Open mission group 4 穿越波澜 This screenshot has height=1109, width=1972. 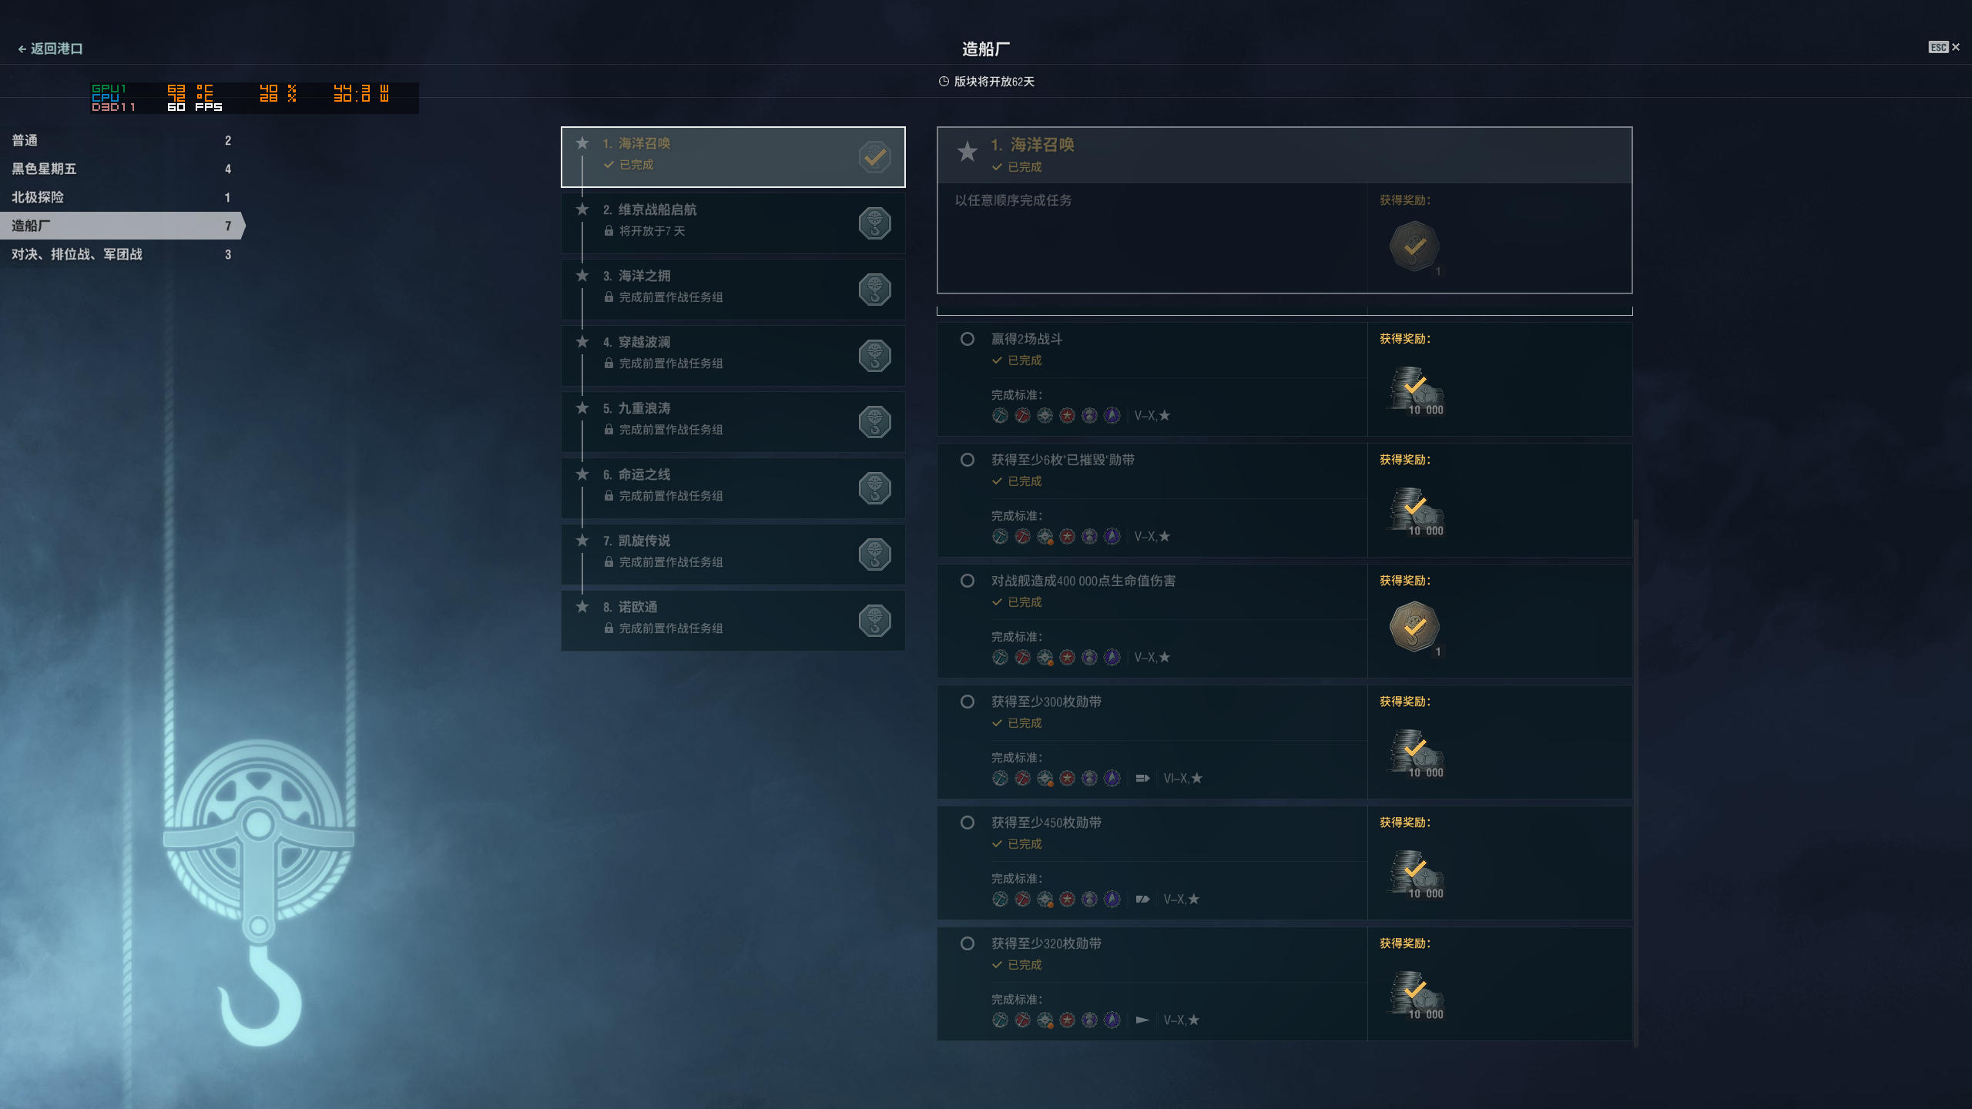click(x=733, y=356)
